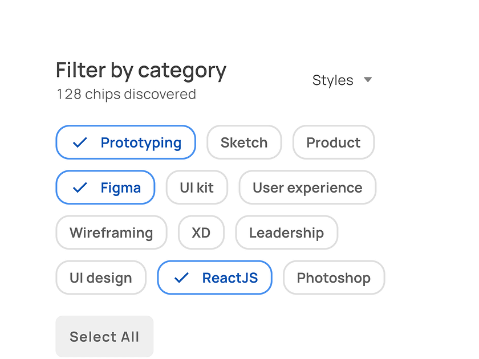Open the Styles dropdown menu

click(333, 80)
